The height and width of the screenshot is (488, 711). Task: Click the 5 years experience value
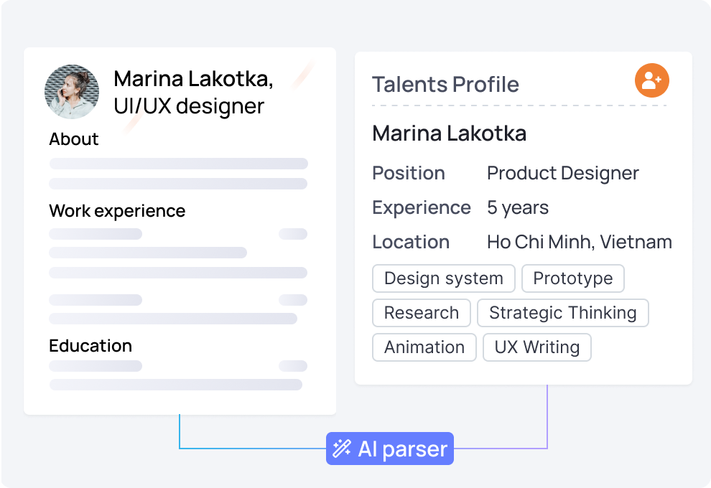[518, 208]
